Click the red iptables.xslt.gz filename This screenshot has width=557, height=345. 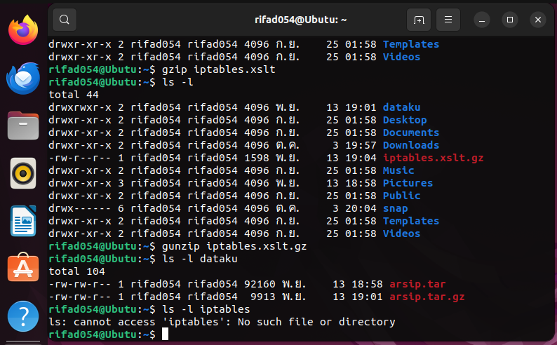[433, 158]
